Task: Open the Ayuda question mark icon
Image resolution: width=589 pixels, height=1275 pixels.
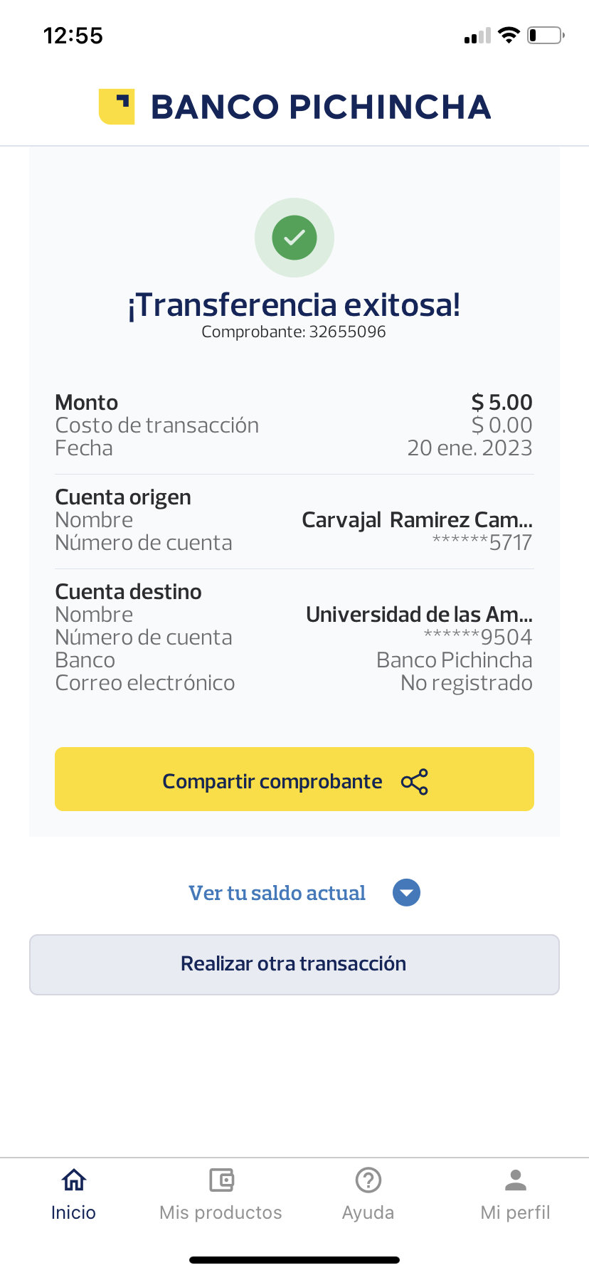Action: click(x=368, y=1180)
